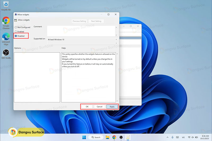Open the clock showing 8:46 AM
This screenshot has width=212, height=141.
click(204, 137)
